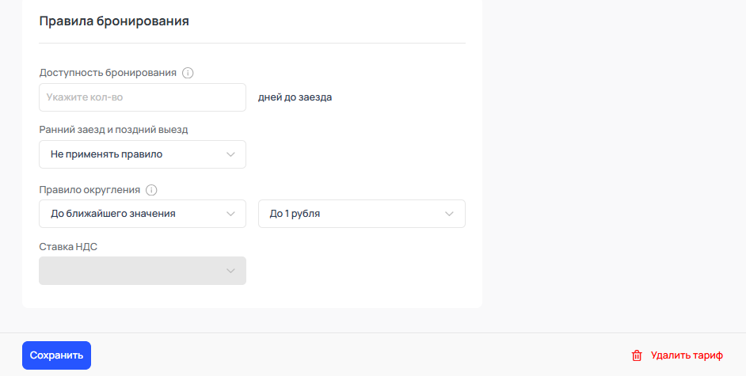Focus the Укажите кол-во input field
This screenshot has width=746, height=376.
click(143, 97)
